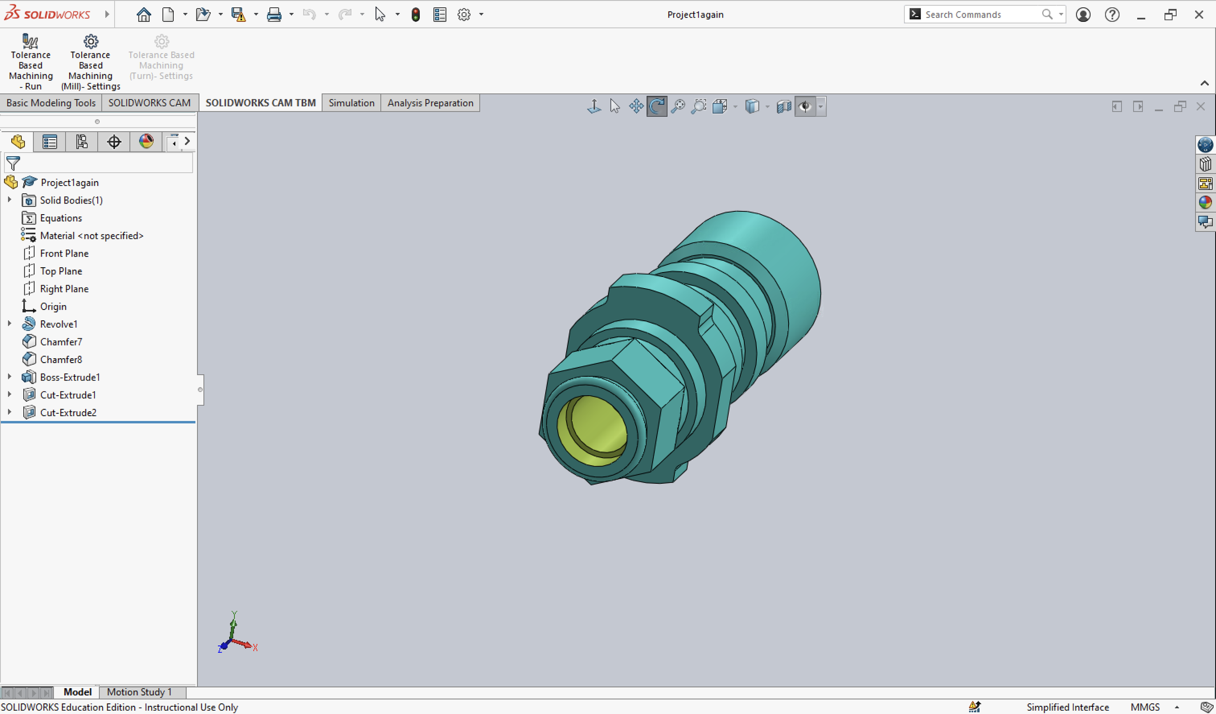1216x714 pixels.
Task: Select the Zoom to Fit tool
Action: (x=678, y=106)
